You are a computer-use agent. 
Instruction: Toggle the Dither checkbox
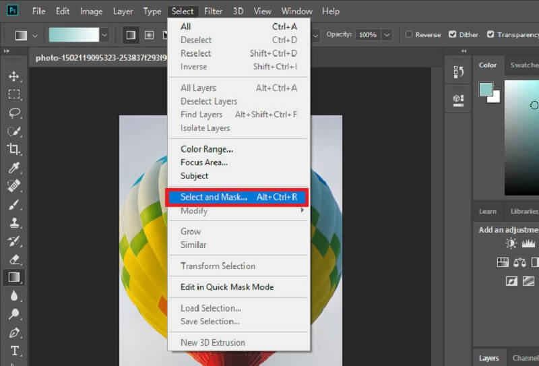[x=453, y=34]
